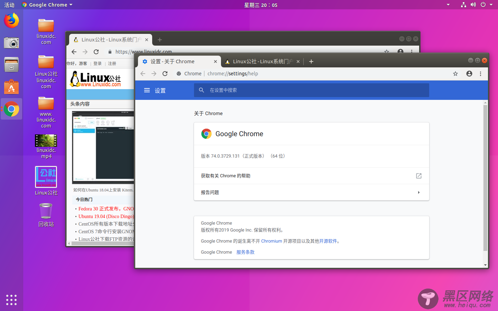Screen dimensions: 498x311
Task: Open the Chrome three-dot menu in front window
Action: point(480,74)
